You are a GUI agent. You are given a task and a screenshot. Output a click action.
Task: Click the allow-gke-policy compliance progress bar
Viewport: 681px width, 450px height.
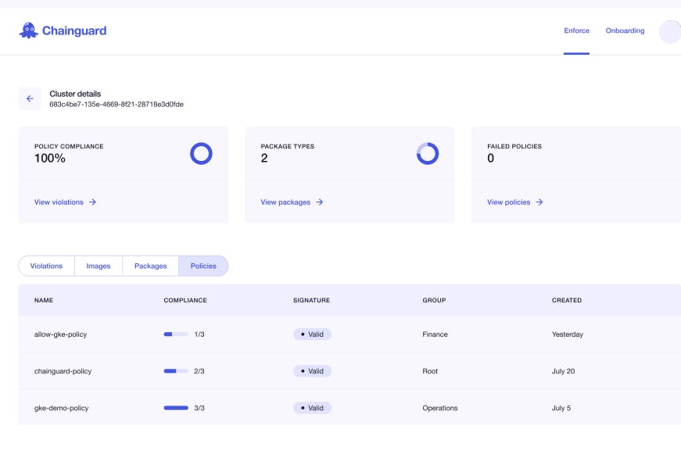[x=176, y=334]
